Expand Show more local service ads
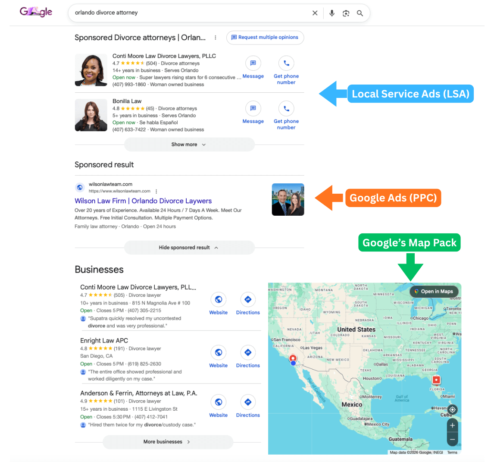Viewport: 494px width, 462px height. [189, 145]
